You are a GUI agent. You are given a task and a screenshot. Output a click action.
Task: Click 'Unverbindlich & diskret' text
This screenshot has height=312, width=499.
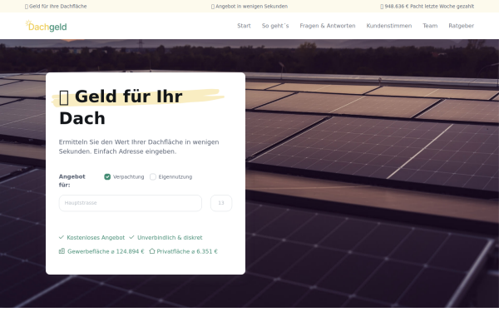pyautogui.click(x=170, y=237)
